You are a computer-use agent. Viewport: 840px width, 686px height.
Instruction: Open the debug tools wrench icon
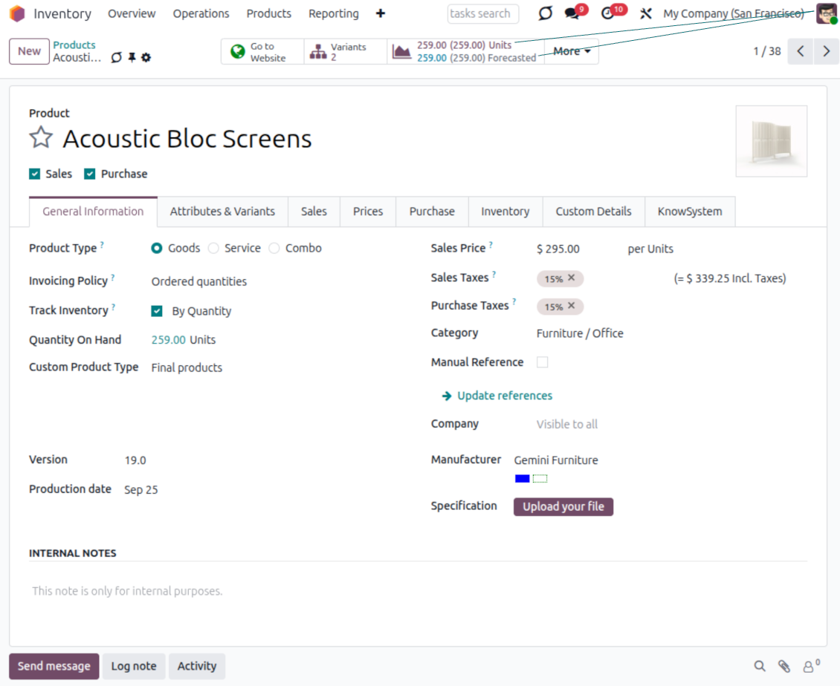click(x=645, y=13)
